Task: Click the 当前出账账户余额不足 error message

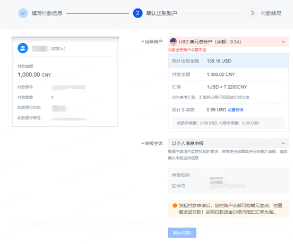Action: point(187,50)
